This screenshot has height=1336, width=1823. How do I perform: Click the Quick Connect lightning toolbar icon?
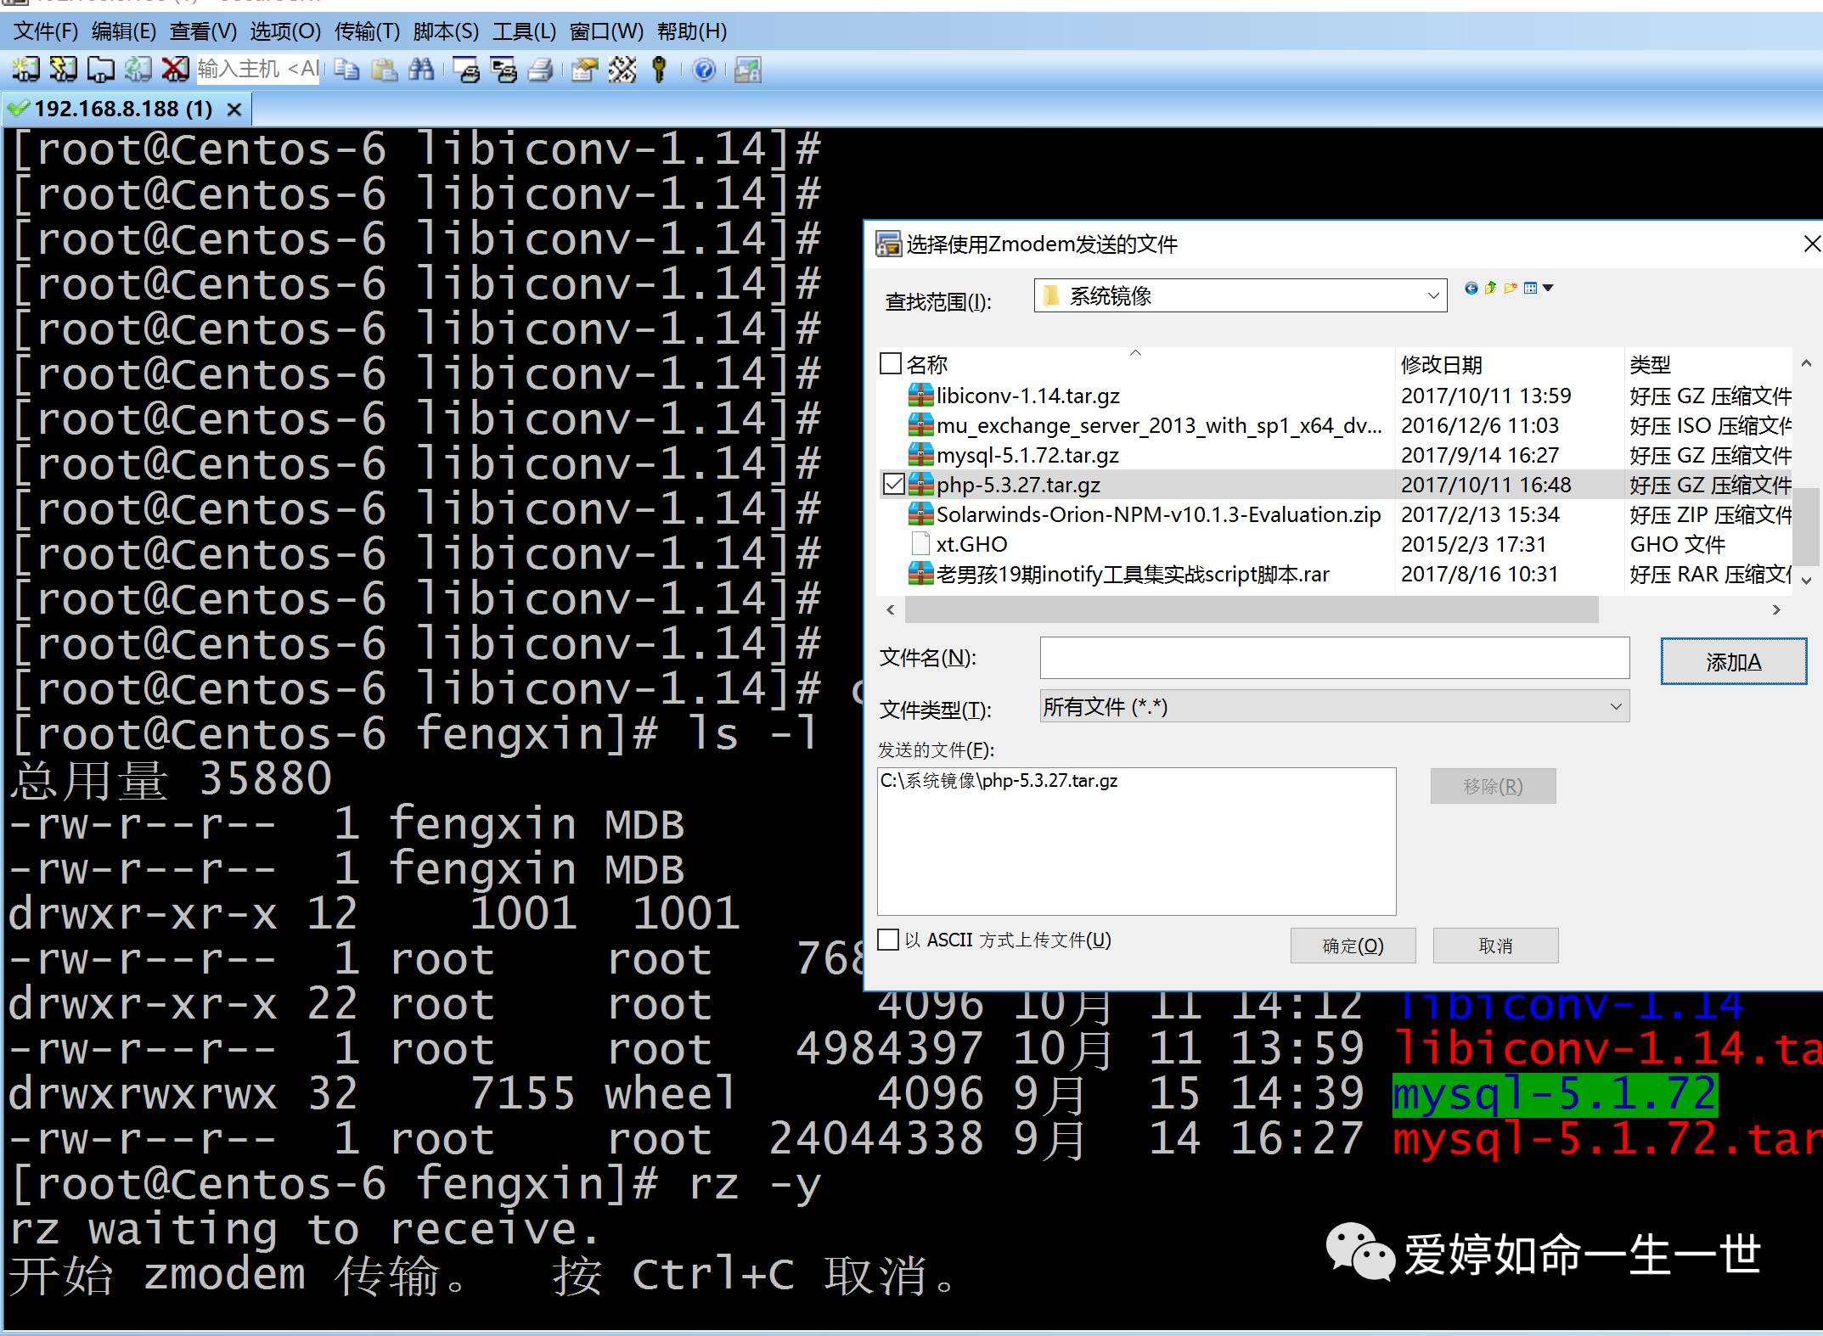pyautogui.click(x=64, y=70)
